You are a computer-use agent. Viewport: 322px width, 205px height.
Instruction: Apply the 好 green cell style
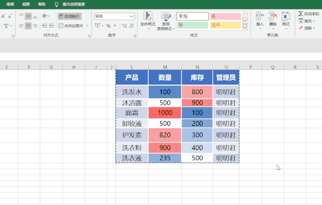tap(191, 25)
